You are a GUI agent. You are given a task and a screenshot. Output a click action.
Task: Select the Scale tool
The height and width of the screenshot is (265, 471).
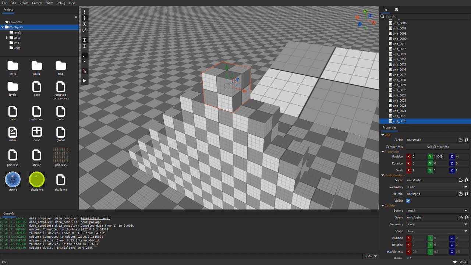[84, 31]
